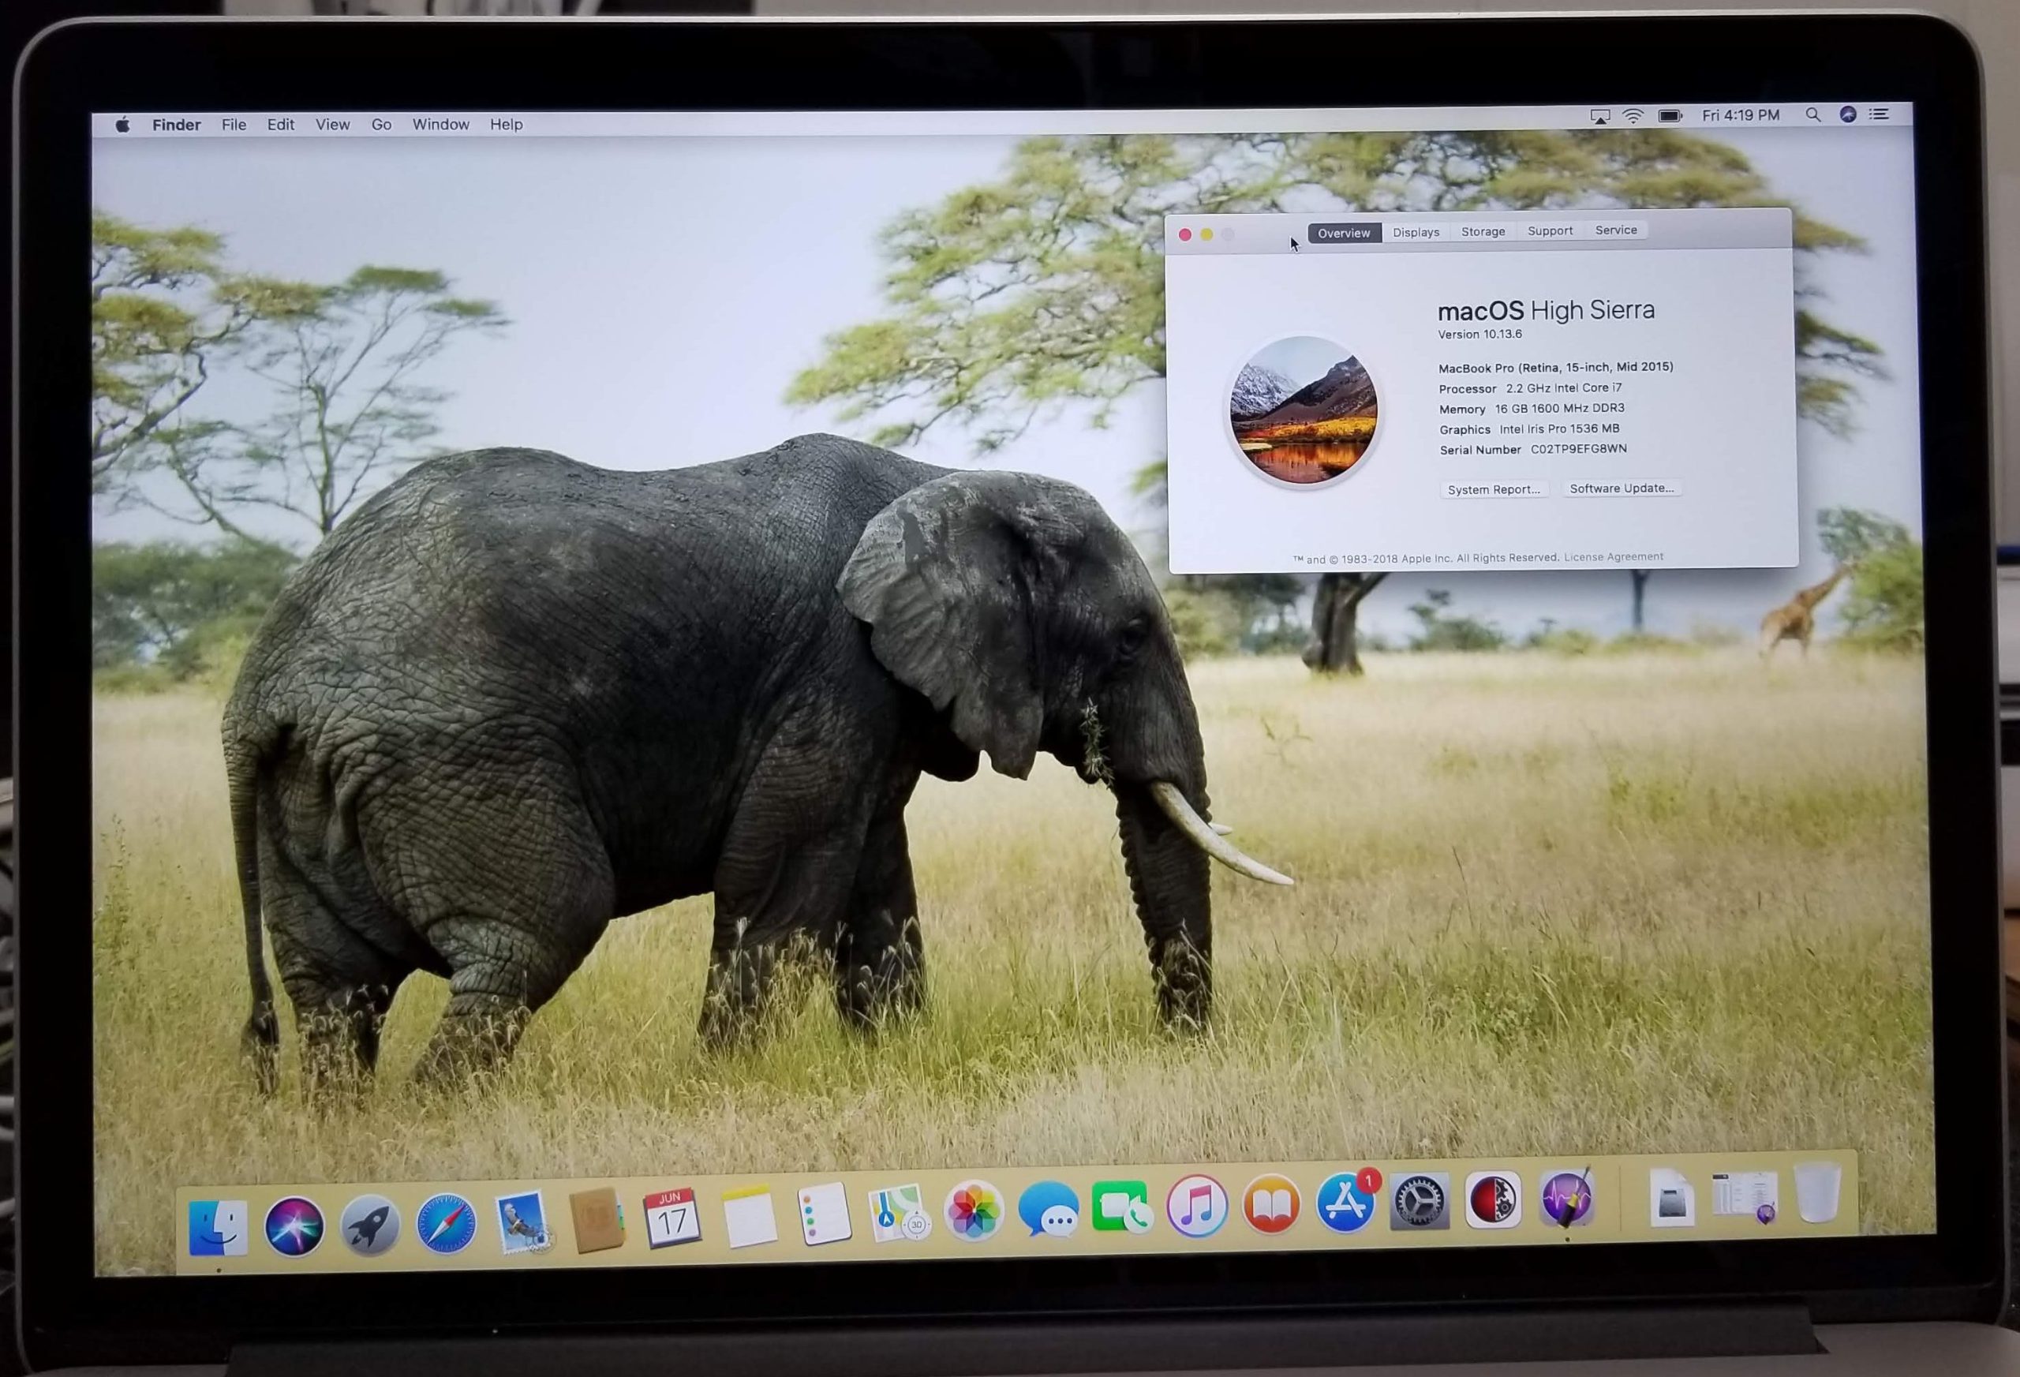This screenshot has width=2020, height=1377.
Task: Launch iTunes music icon
Action: [1197, 1207]
